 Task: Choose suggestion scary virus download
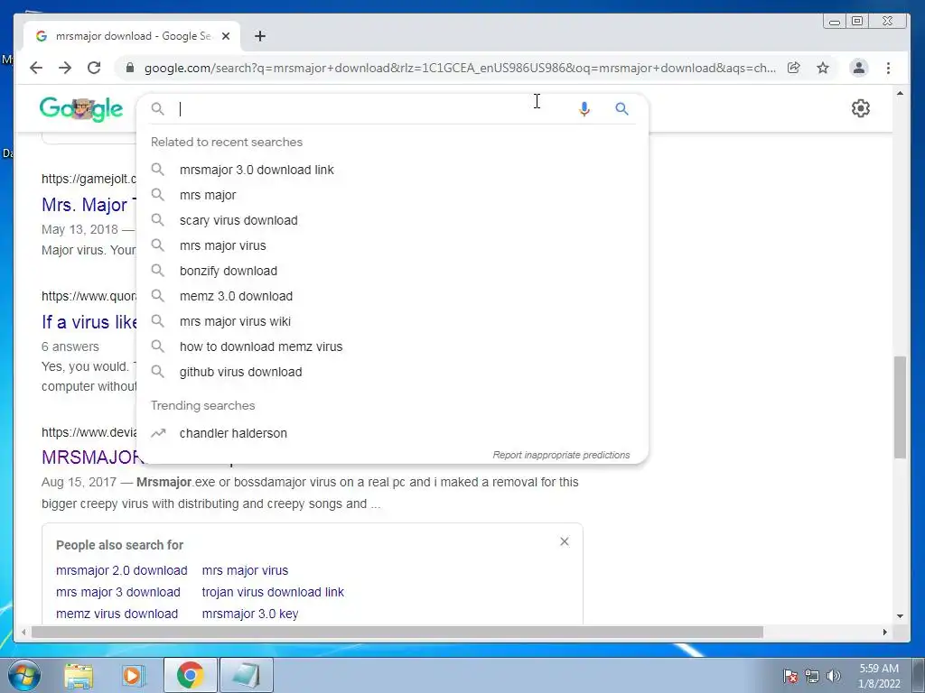[392, 220]
